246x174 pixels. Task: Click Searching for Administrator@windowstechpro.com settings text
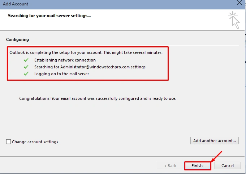click(x=90, y=67)
